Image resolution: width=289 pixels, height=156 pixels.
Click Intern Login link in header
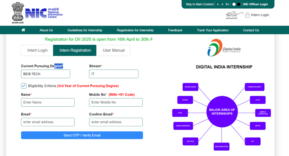[260, 15]
